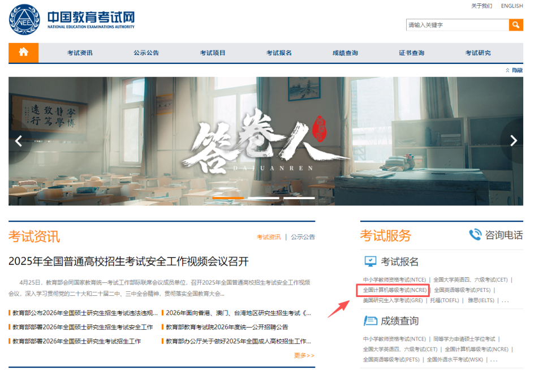543x370 pixels.
Task: Open 考试资讯 navigation menu
Action: [x=80, y=53]
